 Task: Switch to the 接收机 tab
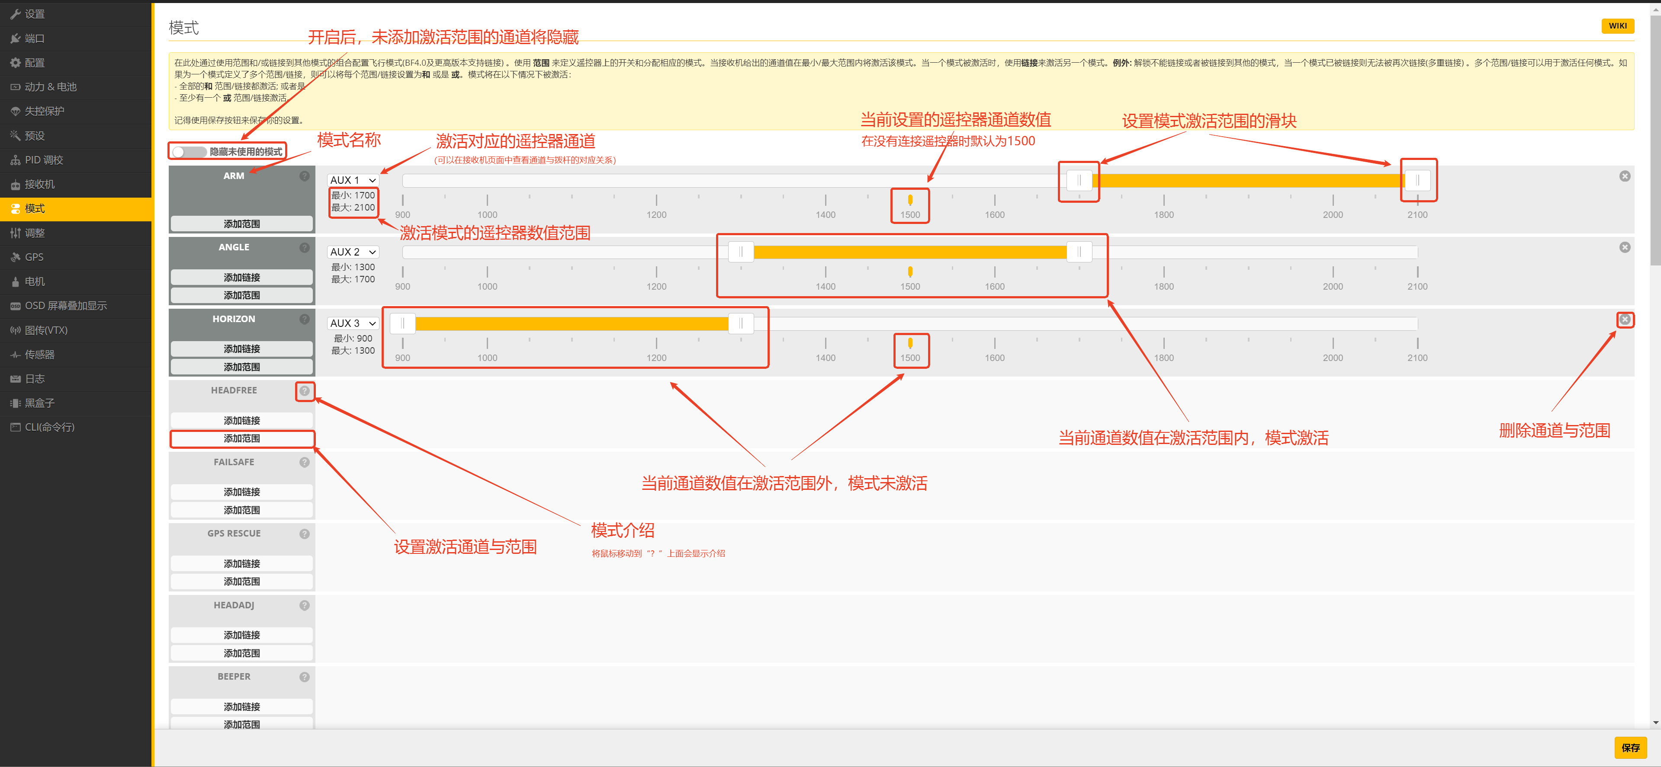click(x=76, y=184)
